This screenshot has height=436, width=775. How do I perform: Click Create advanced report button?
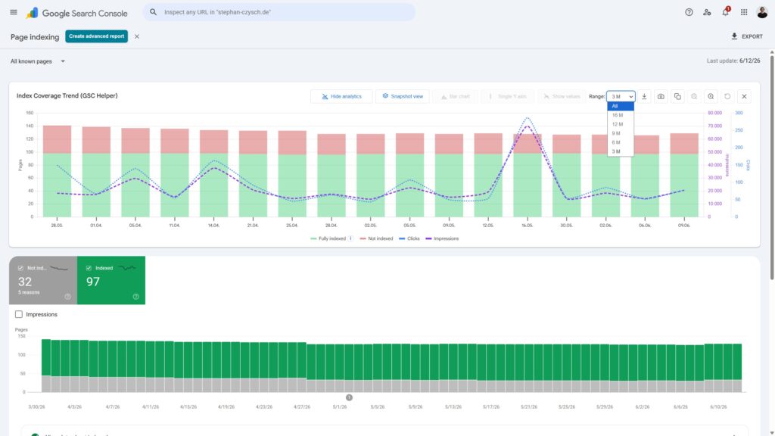[96, 36]
